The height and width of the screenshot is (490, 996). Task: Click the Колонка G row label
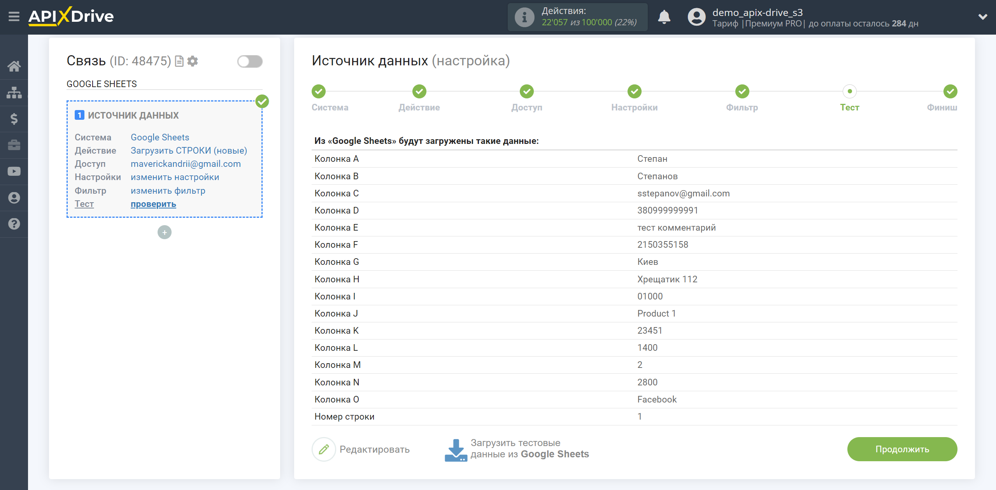(x=337, y=262)
